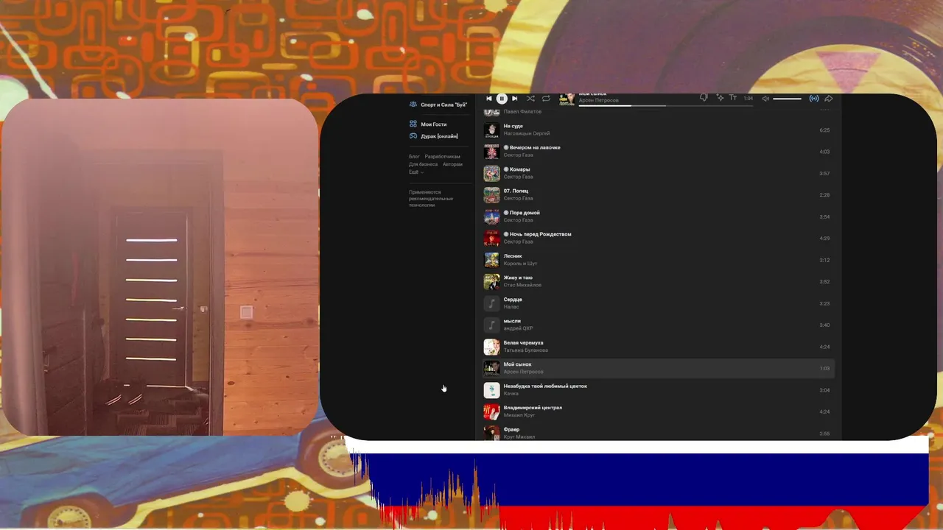943x530 pixels.
Task: Adjust the volume slider
Action: pos(787,99)
